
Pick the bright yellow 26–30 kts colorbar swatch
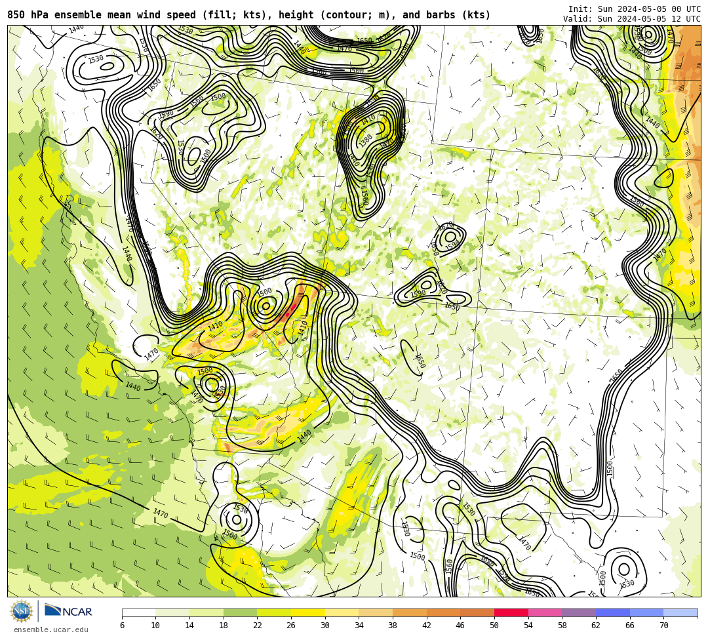click(308, 612)
